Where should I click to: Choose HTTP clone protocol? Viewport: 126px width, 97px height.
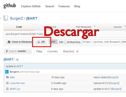(x=53, y=42)
